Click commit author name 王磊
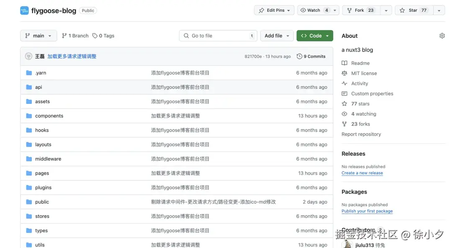This screenshot has width=452, height=248. pos(40,56)
